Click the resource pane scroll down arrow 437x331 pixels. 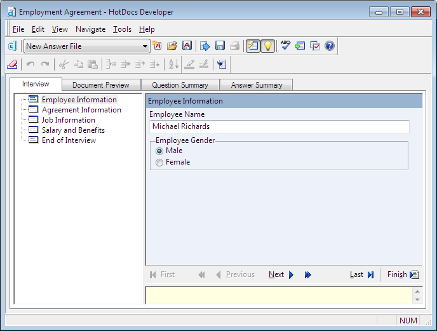417,299
